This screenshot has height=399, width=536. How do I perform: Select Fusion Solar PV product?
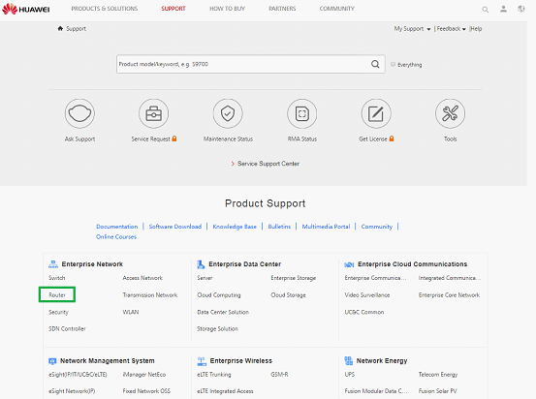coord(437,391)
